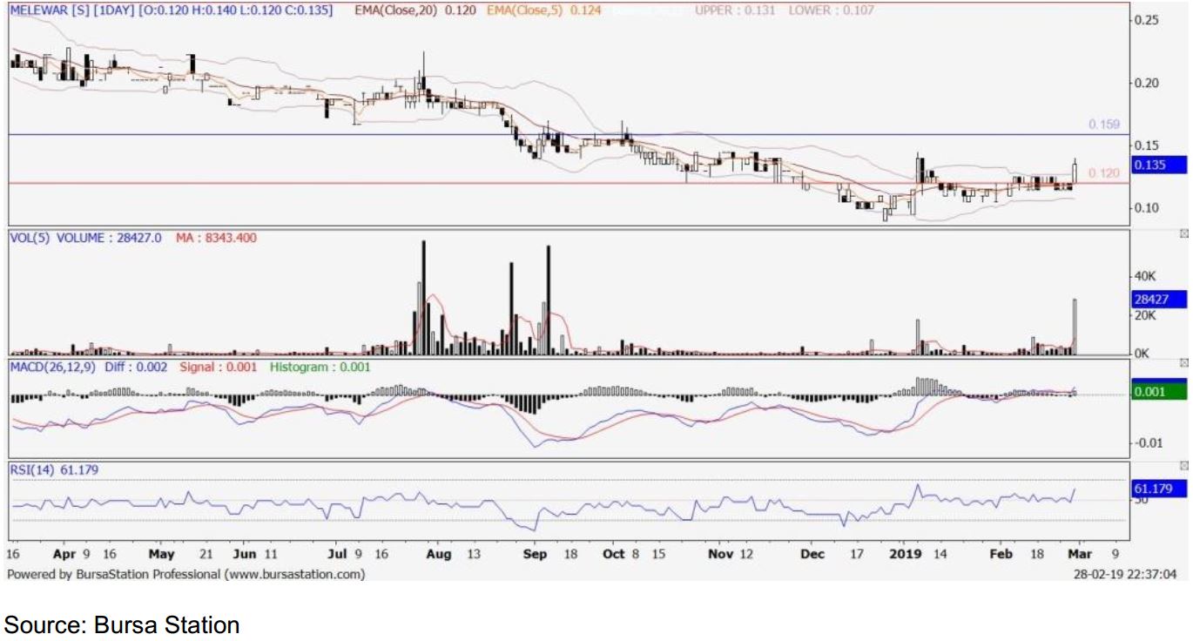Click the 0.159 blue resistance level label
This screenshot has width=1193, height=641.
click(1103, 125)
